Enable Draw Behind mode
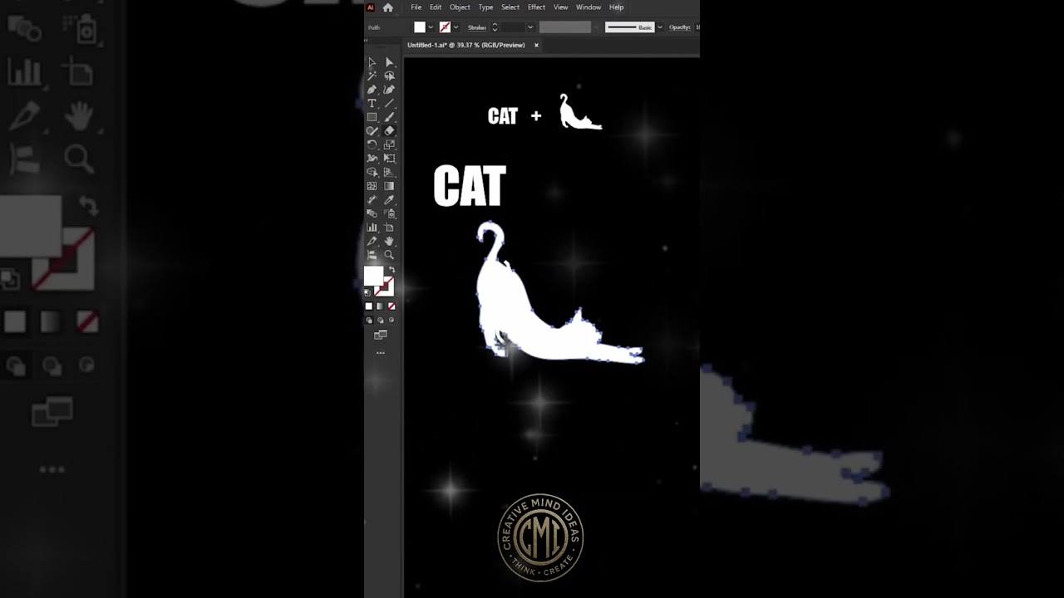1064x598 pixels. [381, 320]
